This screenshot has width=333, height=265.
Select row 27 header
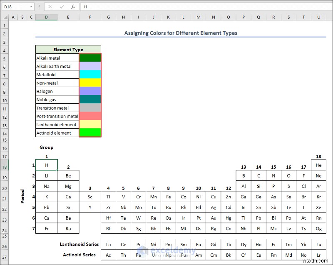coord(5,255)
